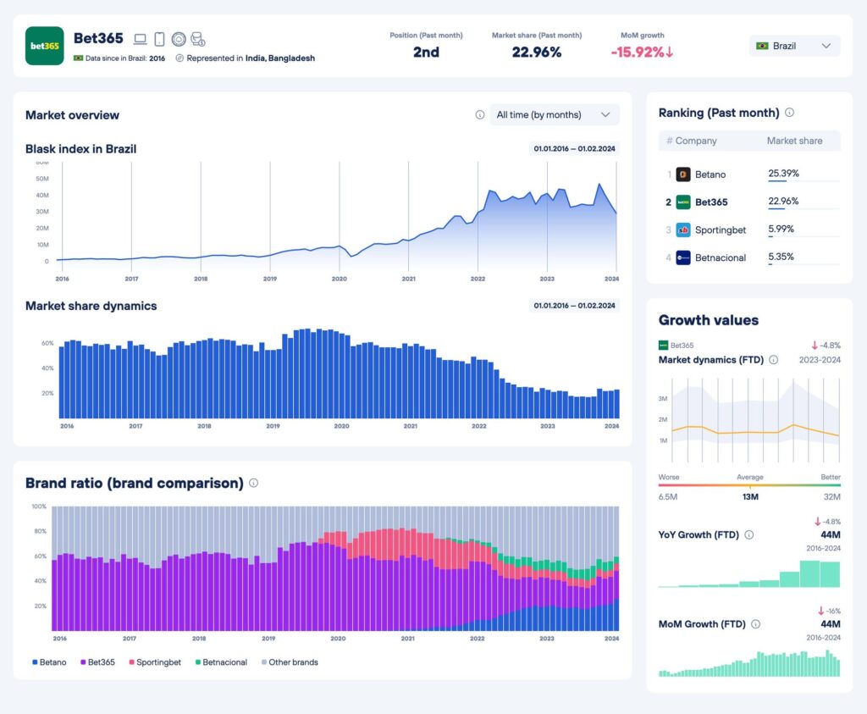Click the mobile phone platform icon

(159, 39)
